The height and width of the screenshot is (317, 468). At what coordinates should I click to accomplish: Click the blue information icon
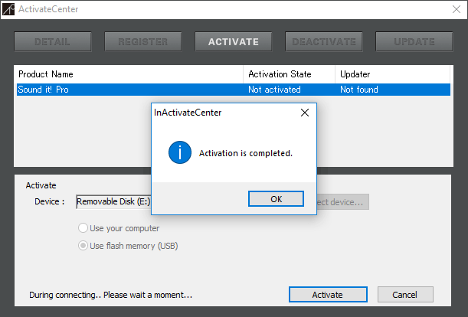click(x=180, y=152)
